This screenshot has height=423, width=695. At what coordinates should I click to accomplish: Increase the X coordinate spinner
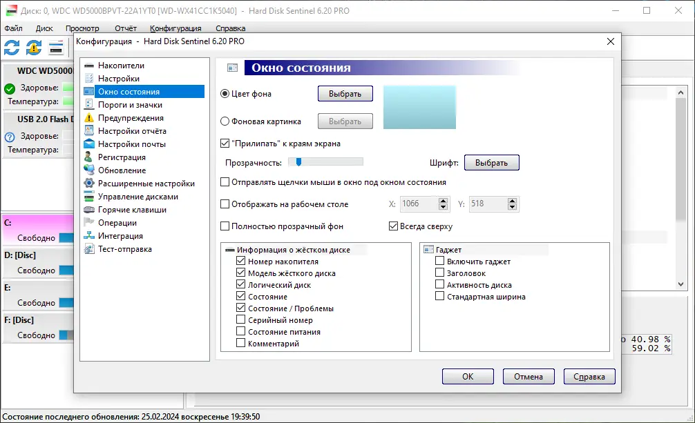pos(444,201)
